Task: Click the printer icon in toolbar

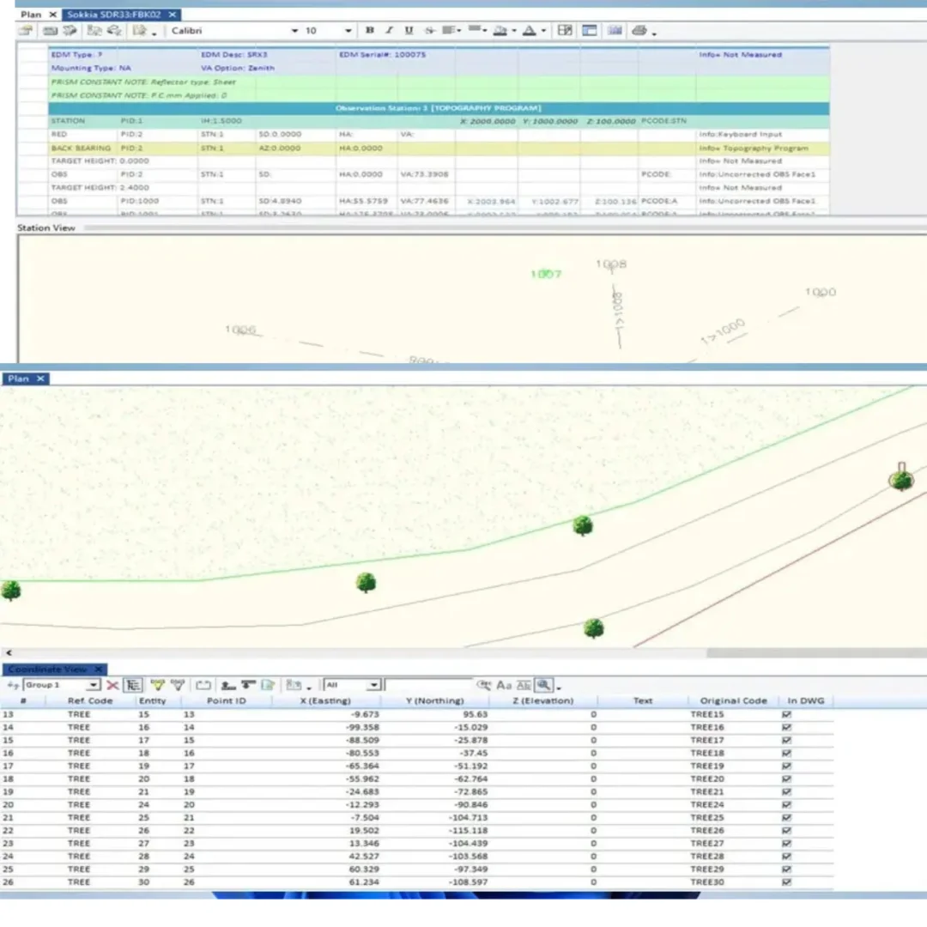Action: pos(639,31)
